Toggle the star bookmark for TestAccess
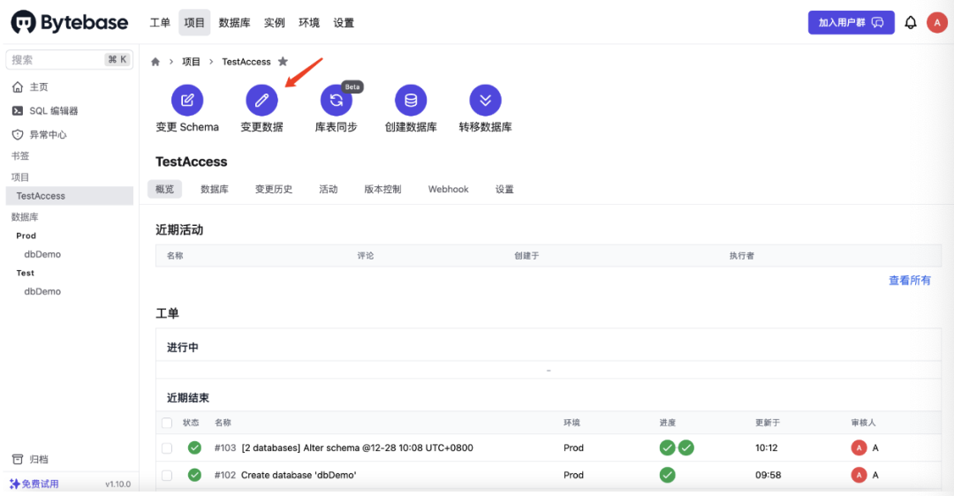This screenshot has width=954, height=496. [x=283, y=62]
